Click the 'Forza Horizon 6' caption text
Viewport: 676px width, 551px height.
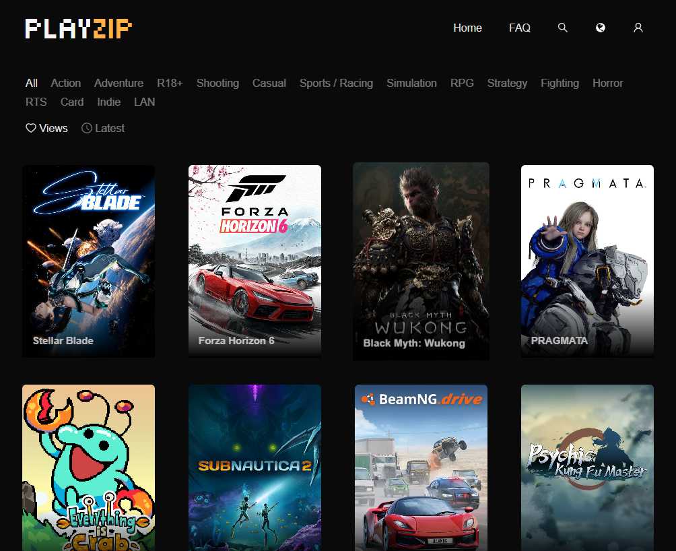(236, 341)
